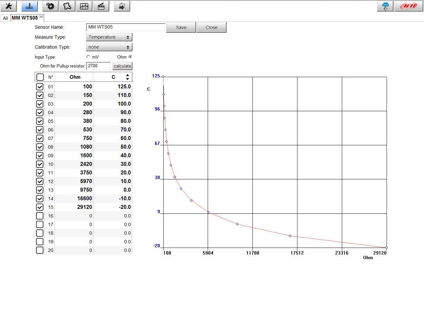Open the track manager tool
The height and width of the screenshot is (332, 424).
coord(67,6)
